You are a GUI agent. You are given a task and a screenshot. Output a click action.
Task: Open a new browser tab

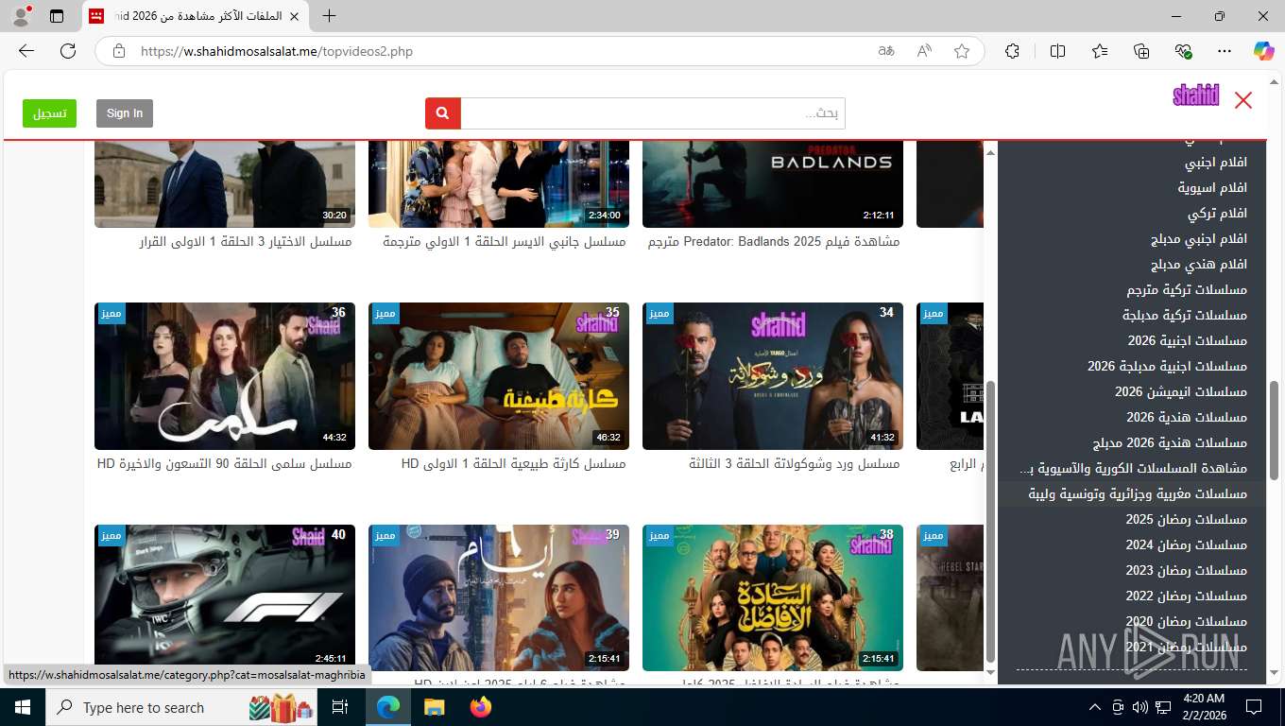tap(329, 16)
